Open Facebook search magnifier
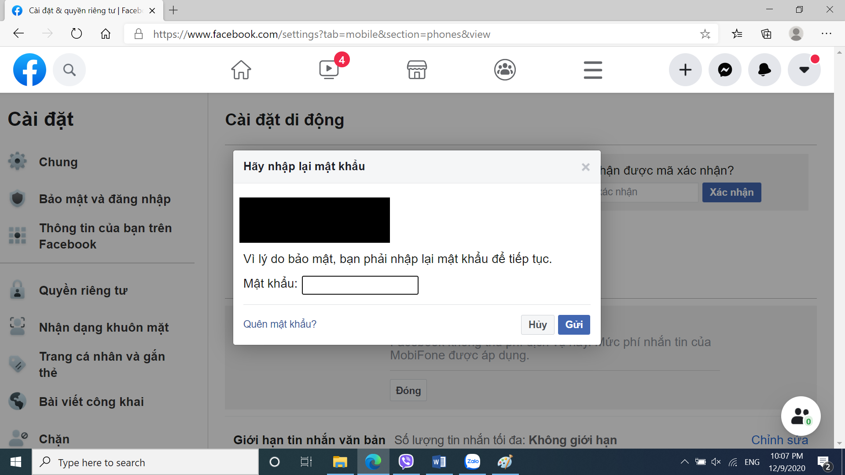This screenshot has width=845, height=475. click(69, 69)
